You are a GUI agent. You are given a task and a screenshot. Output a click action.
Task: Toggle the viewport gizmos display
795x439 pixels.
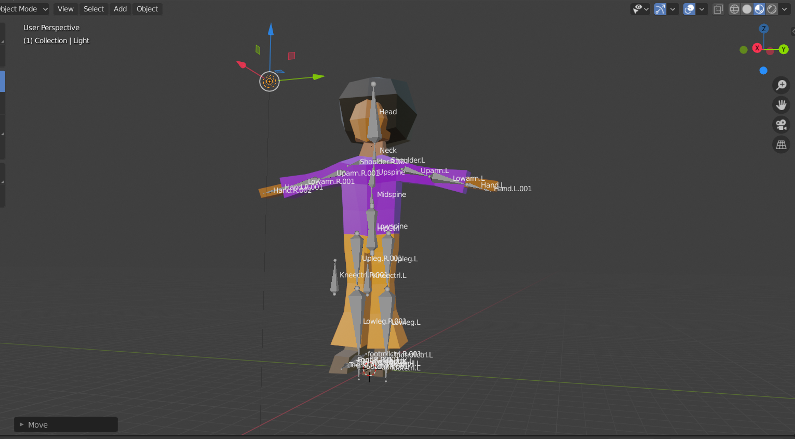(660, 9)
